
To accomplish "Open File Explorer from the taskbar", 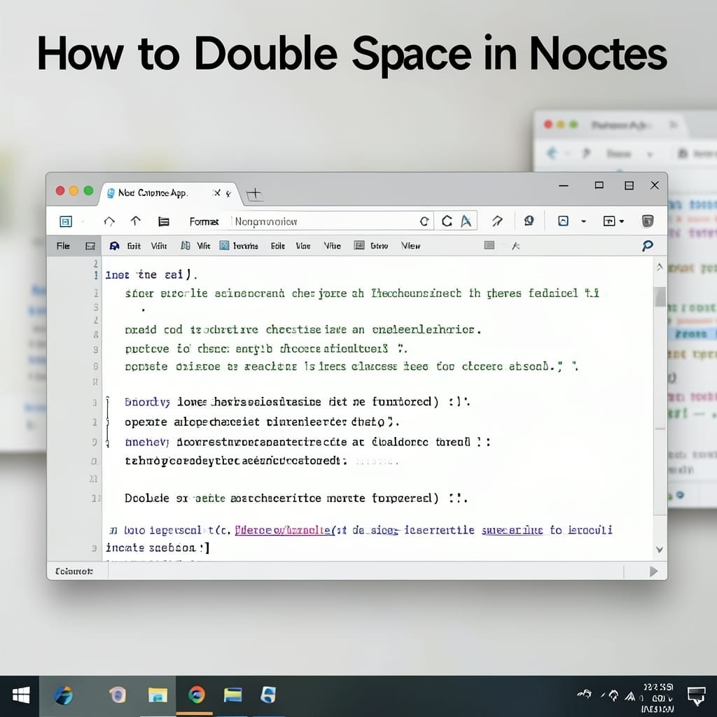I will click(158, 695).
